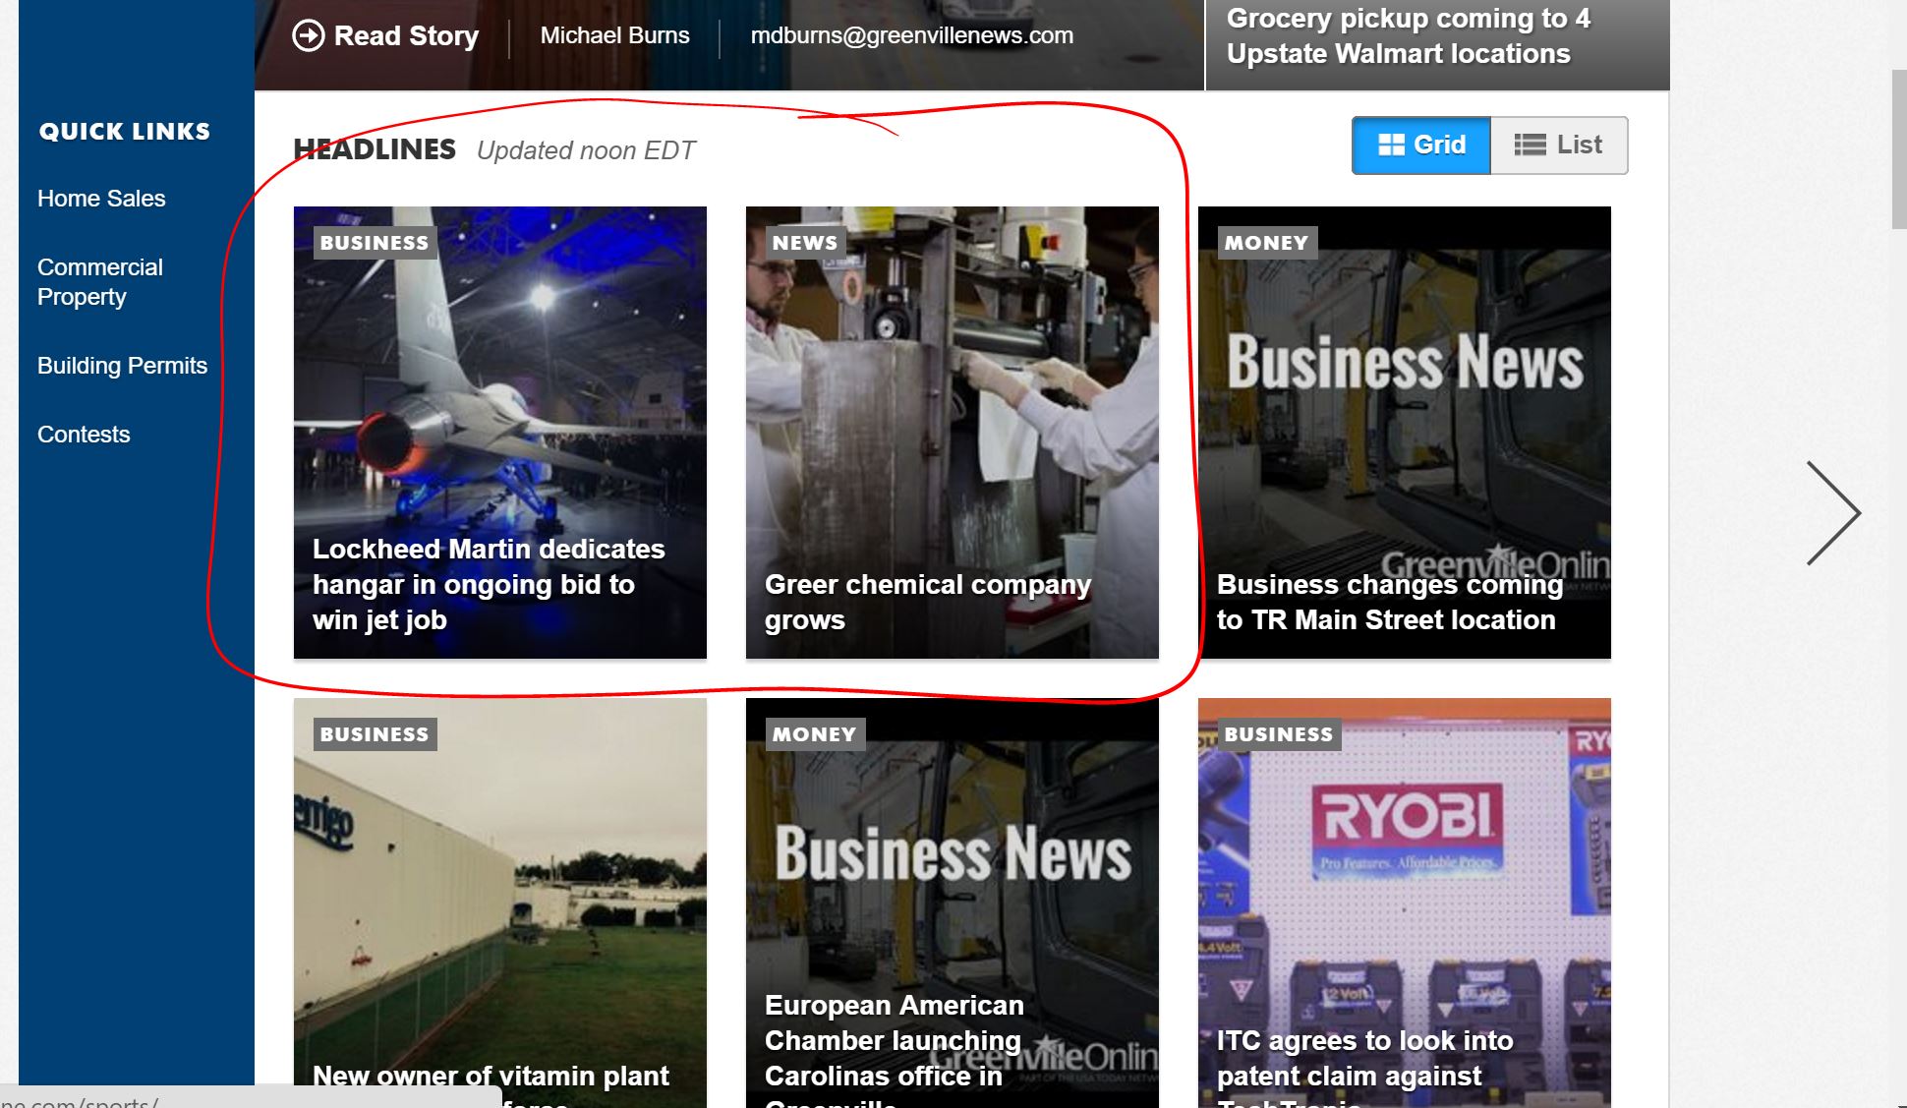Screen dimensions: 1907x1108
Task: Open Read Story link
Action: pos(385,36)
